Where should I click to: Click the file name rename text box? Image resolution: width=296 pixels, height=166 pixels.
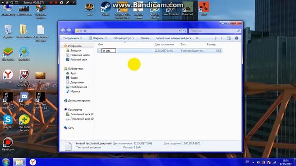click(x=109, y=51)
